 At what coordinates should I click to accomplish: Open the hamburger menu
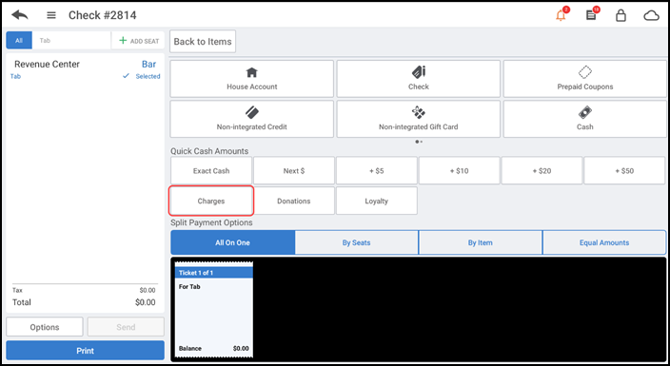pos(51,15)
